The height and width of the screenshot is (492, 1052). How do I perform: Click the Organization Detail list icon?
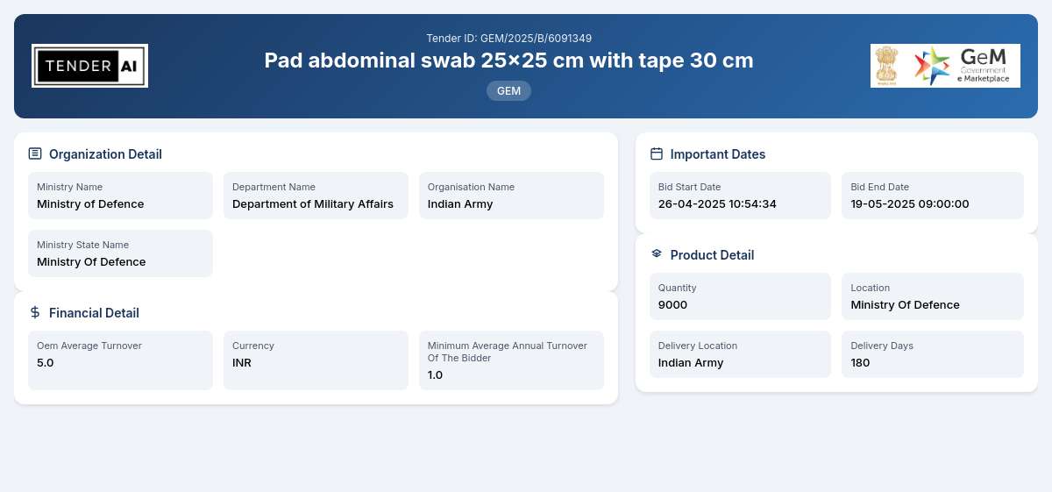[x=35, y=153]
